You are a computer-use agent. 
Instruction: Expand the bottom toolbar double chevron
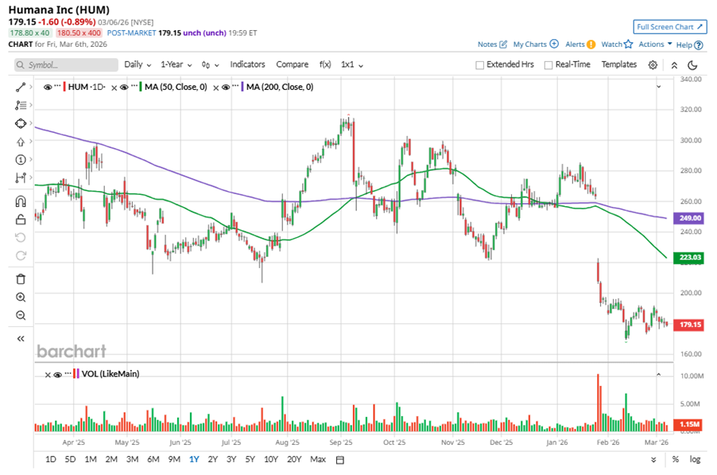pyautogui.click(x=653, y=459)
